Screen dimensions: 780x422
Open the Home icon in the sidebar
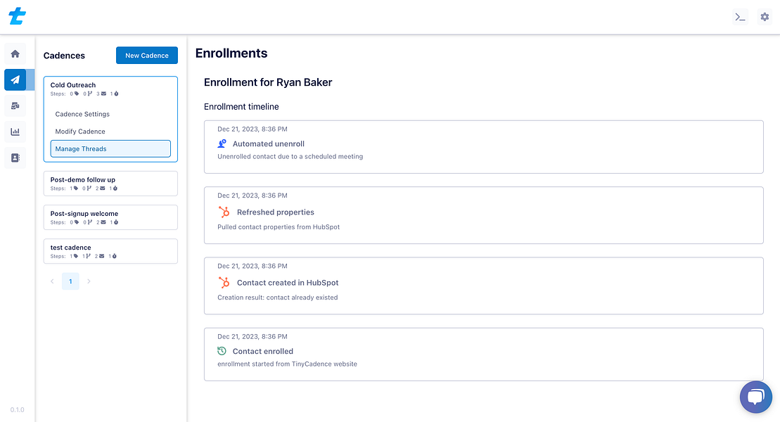tap(15, 53)
